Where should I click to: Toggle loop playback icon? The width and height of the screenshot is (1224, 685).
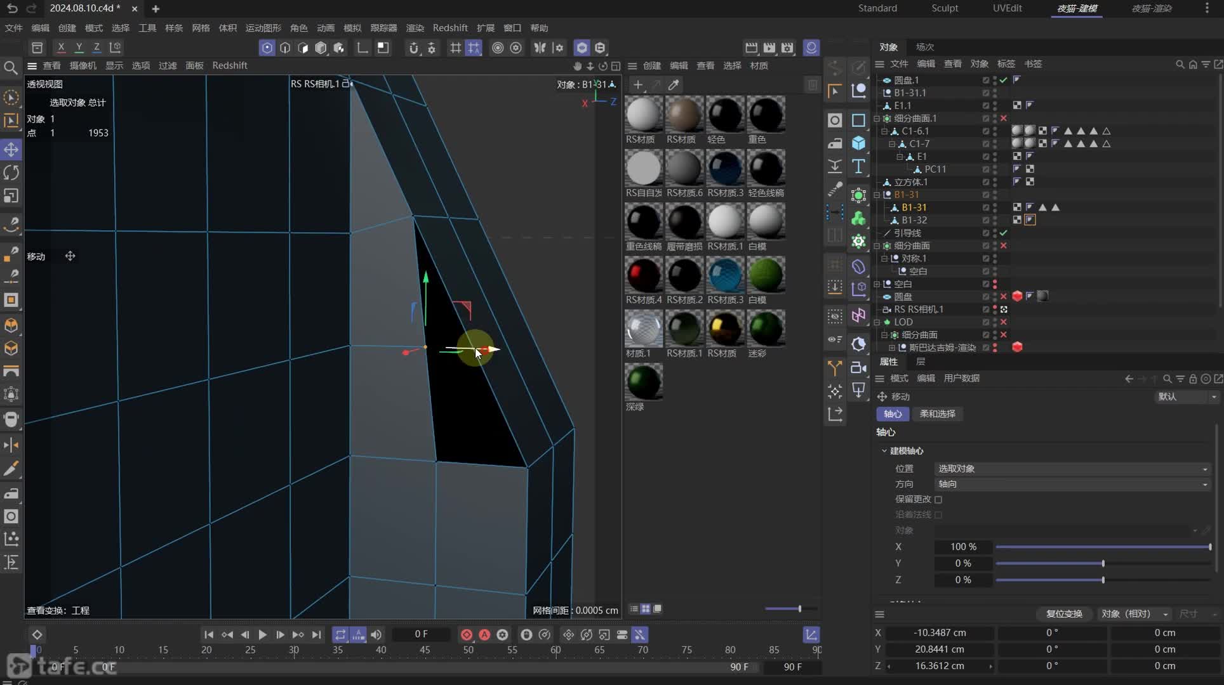click(340, 635)
